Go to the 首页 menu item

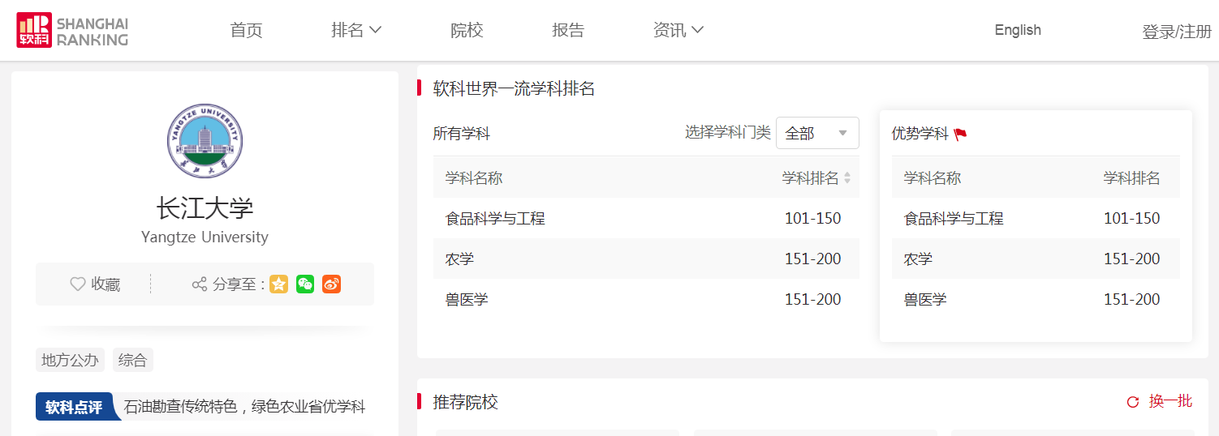tap(247, 30)
